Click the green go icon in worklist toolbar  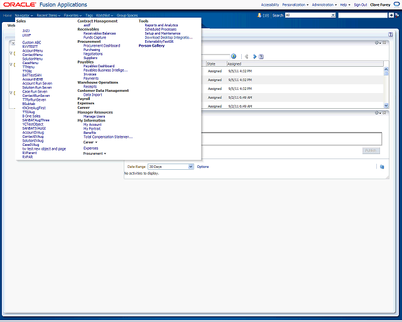coord(233,56)
